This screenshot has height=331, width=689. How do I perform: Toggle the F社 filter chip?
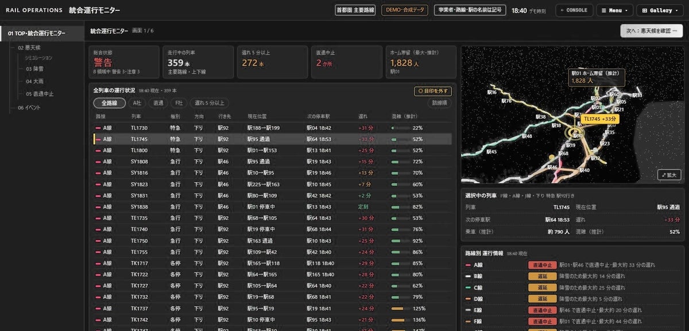pos(179,103)
